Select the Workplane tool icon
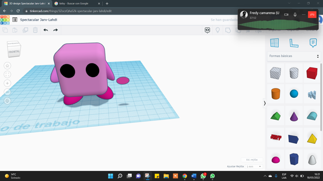Image resolution: width=323 pixels, height=181 pixels. (275, 43)
